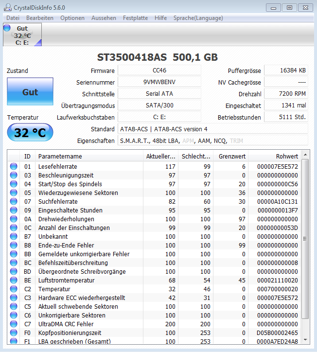317x352 pixels.
Task: Click the SMART list scrollbar thumb
Action: click(305, 239)
